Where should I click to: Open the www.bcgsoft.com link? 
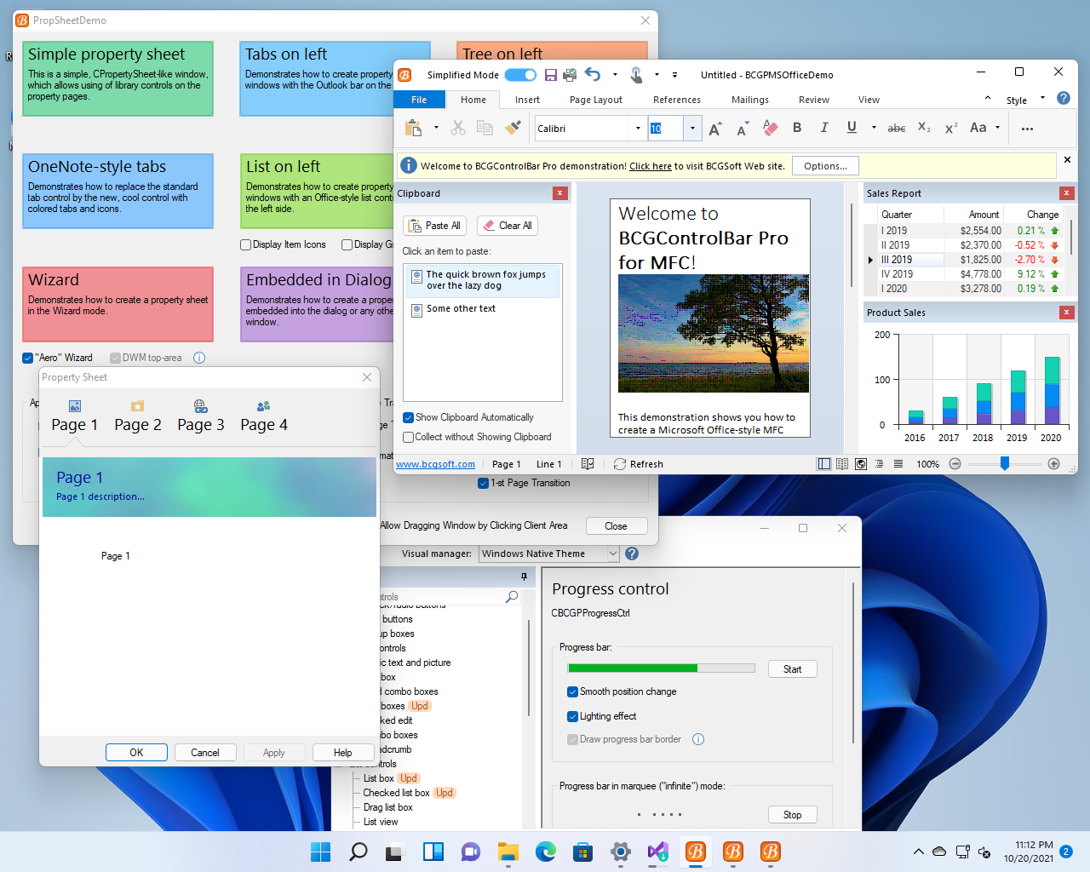coord(435,464)
